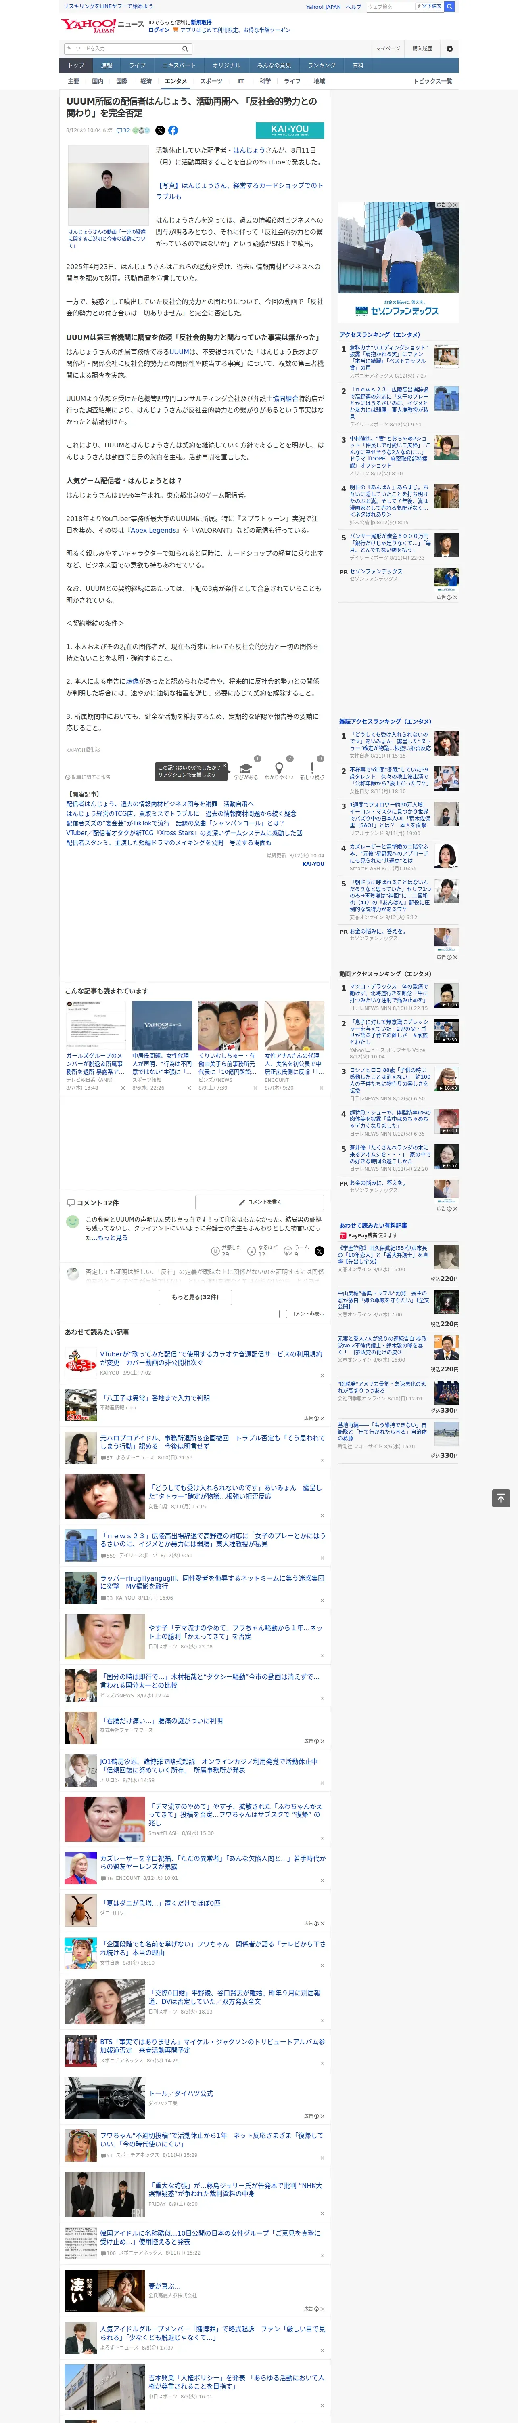Open the 国内 category tab

pos(98,81)
